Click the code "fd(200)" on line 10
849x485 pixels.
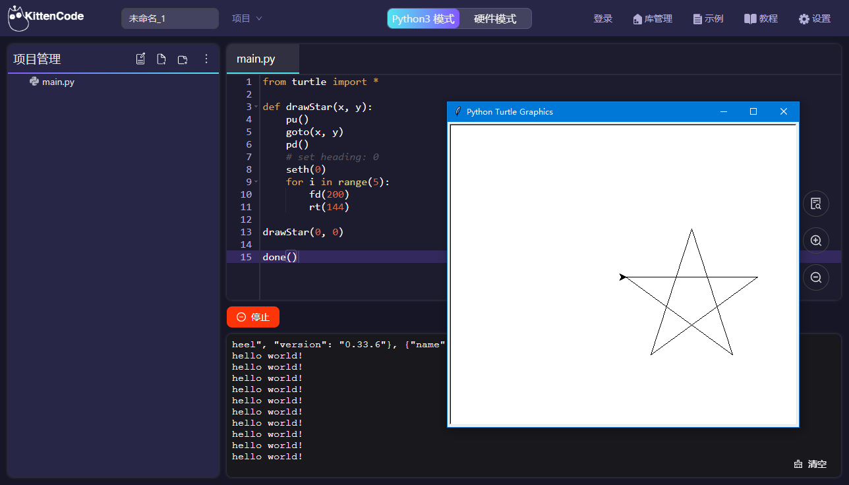pos(329,194)
